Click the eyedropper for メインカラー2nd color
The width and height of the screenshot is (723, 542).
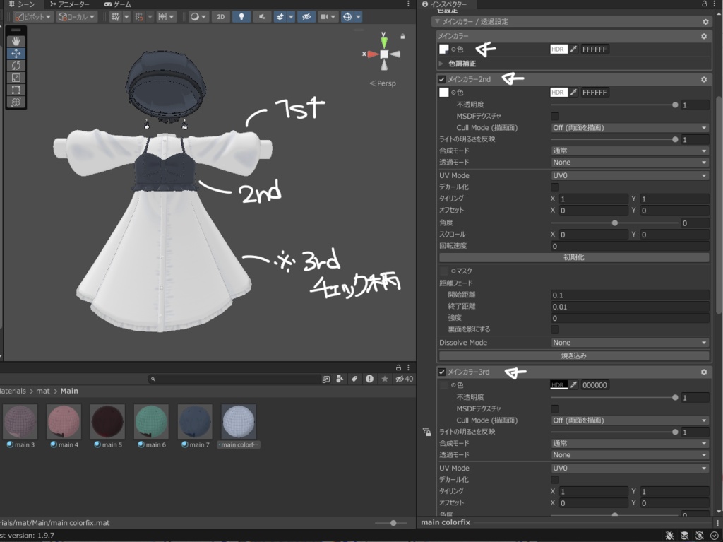click(574, 93)
